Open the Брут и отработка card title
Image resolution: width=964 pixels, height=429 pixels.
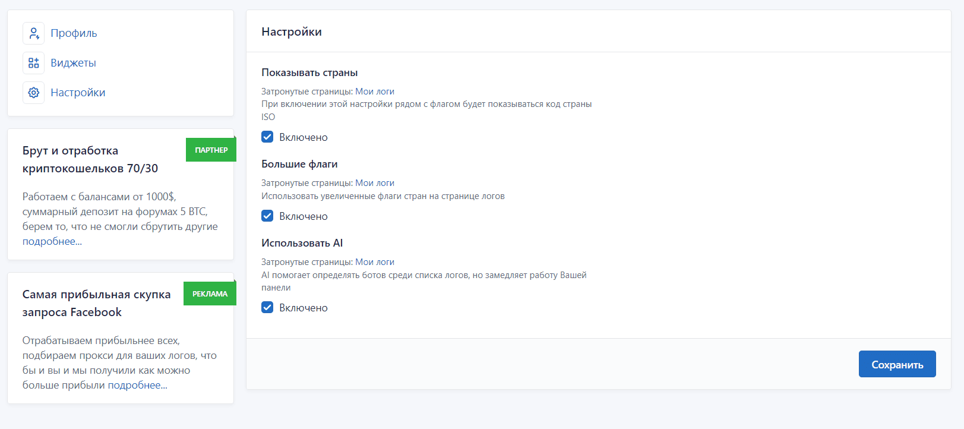[90, 159]
